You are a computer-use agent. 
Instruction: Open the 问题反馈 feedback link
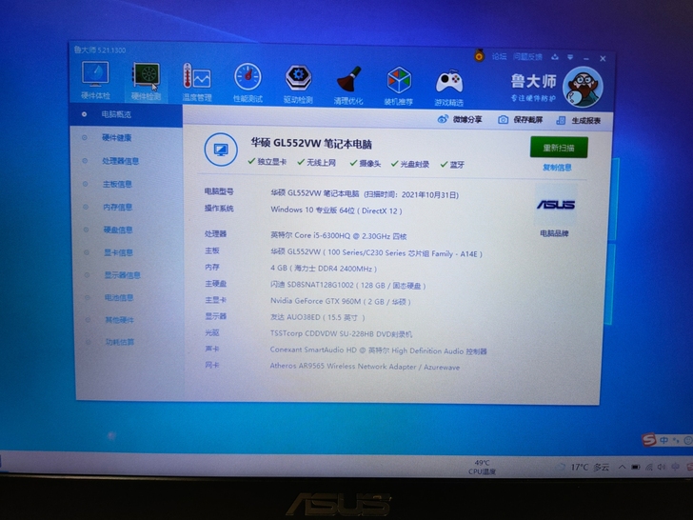click(527, 56)
